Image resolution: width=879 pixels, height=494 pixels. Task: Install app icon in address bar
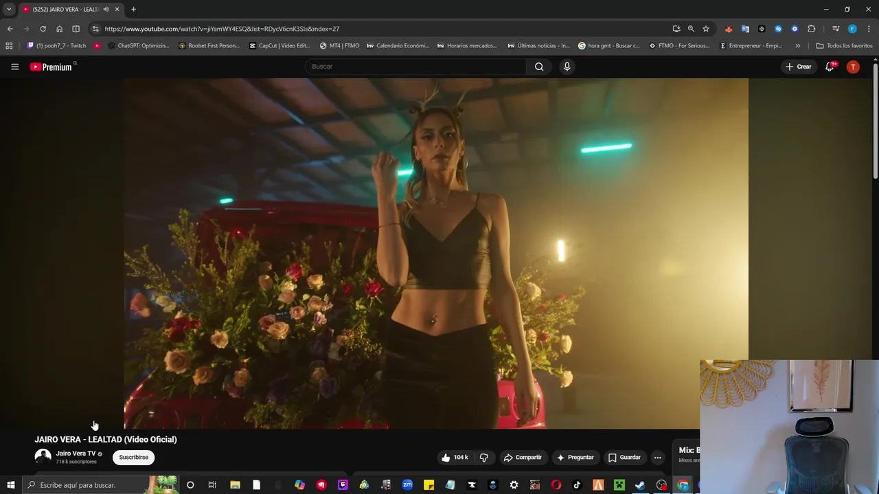676,29
